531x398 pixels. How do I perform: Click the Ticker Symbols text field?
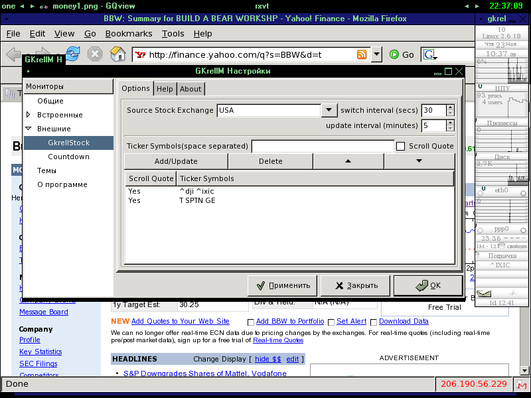pos(323,146)
